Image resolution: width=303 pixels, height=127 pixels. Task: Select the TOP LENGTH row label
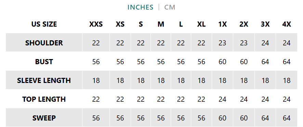(44, 99)
